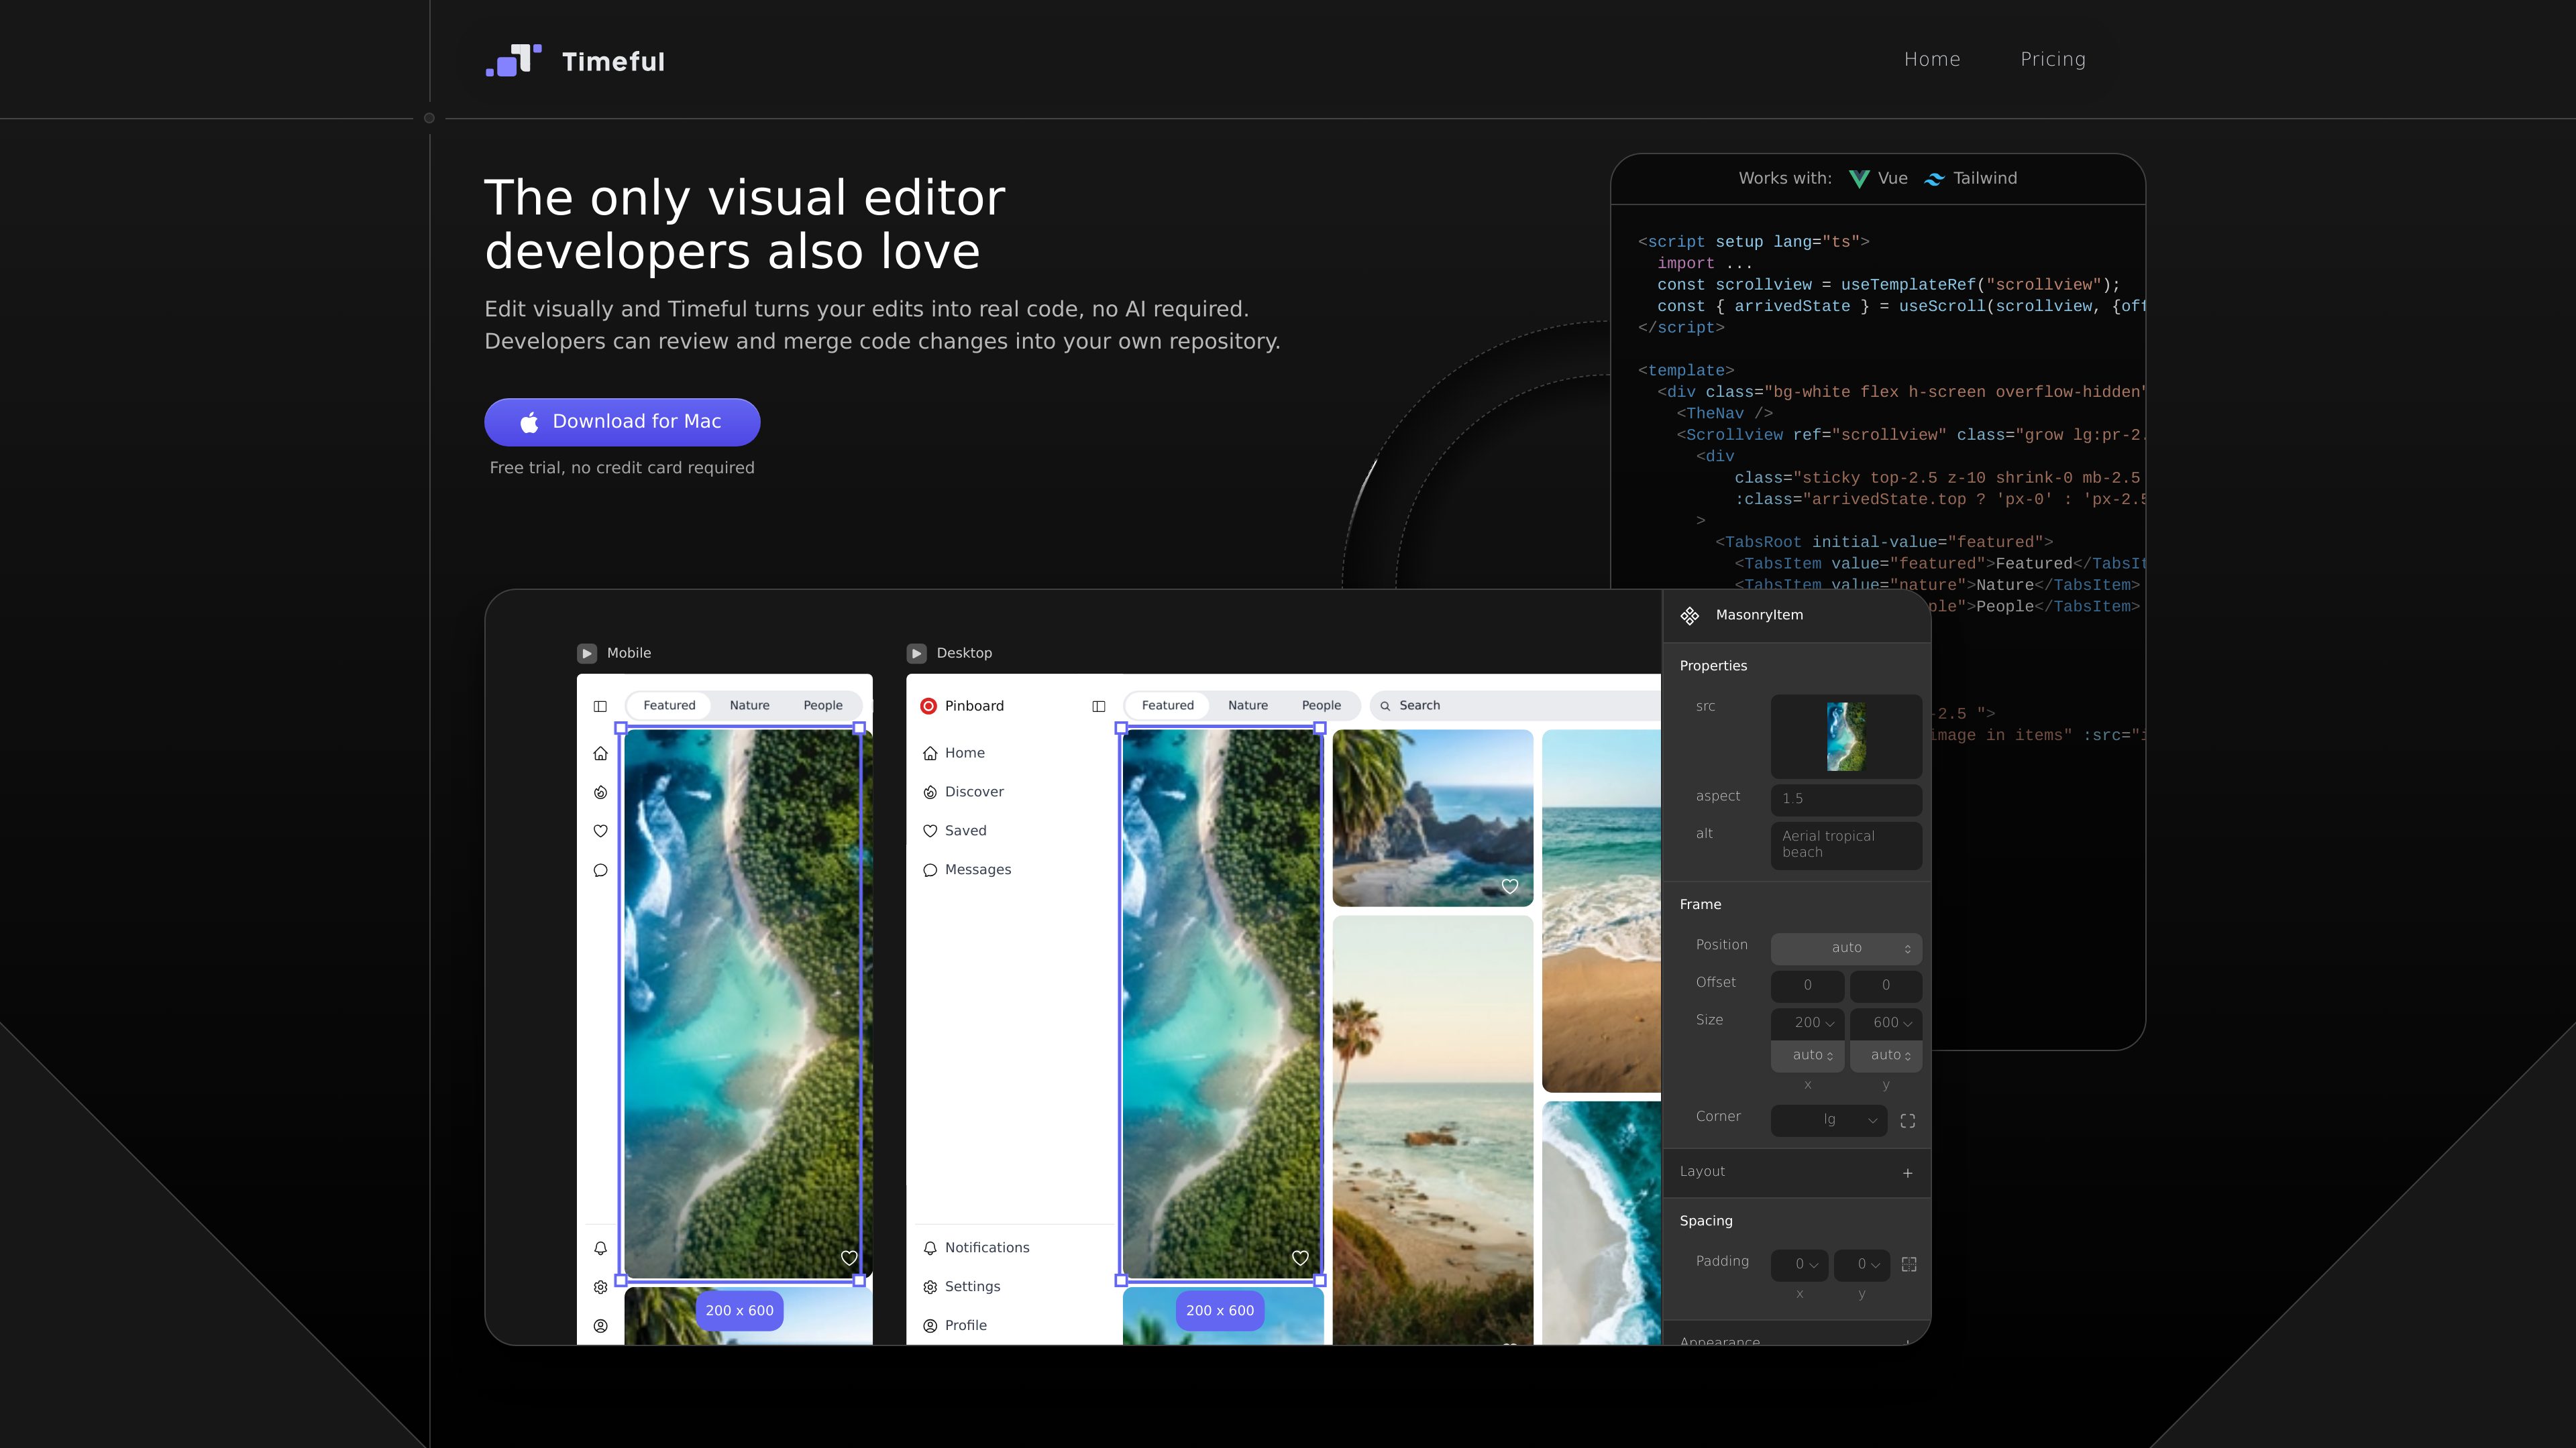Click the messages bubble icon in mobile sidebar

click(600, 869)
